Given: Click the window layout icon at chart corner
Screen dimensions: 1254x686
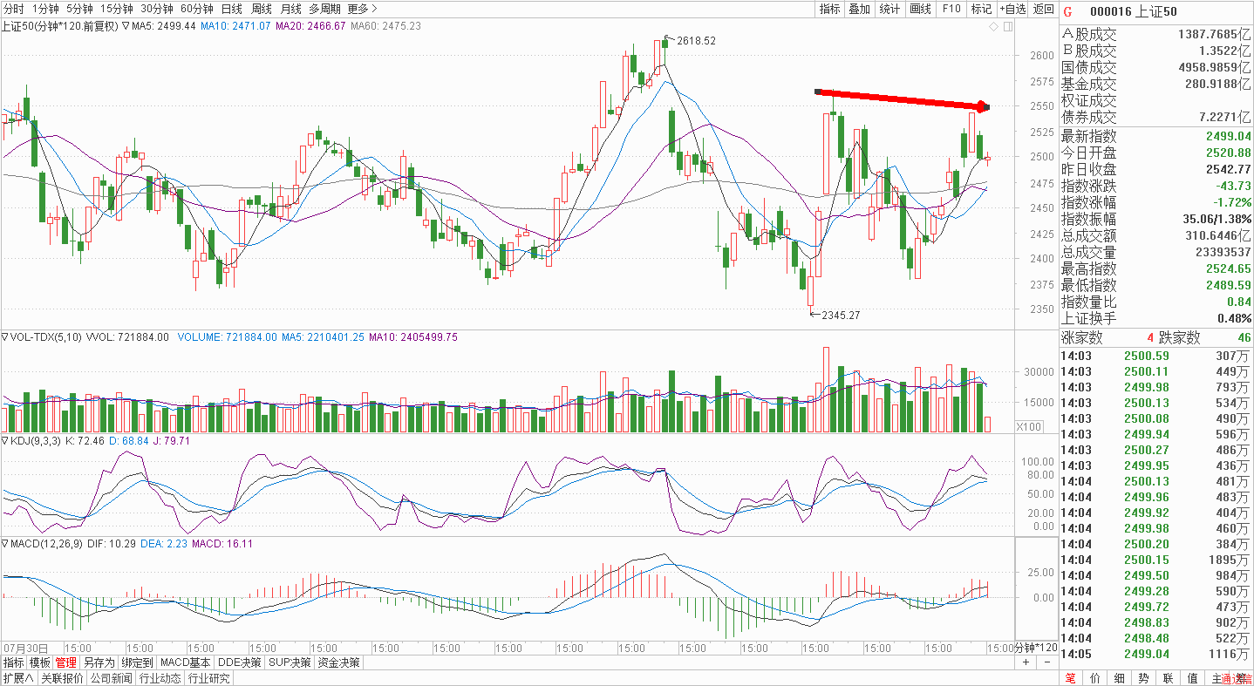Looking at the screenshot, I should click(x=1007, y=27).
